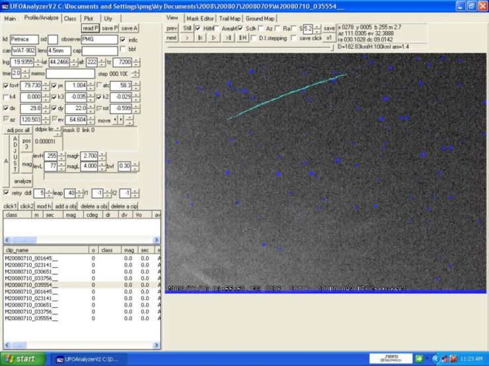Click the pause playback button
The image size is (489, 366).
[243, 38]
